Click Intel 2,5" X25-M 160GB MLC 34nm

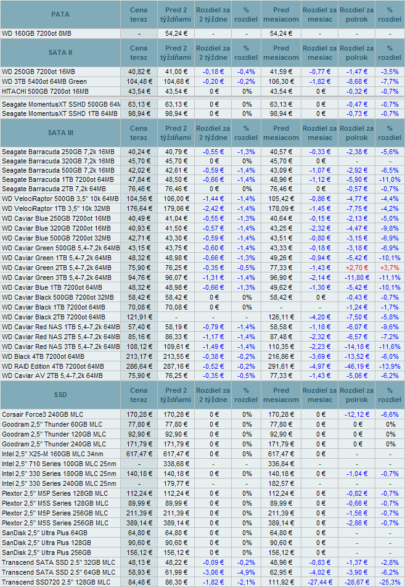[52, 454]
